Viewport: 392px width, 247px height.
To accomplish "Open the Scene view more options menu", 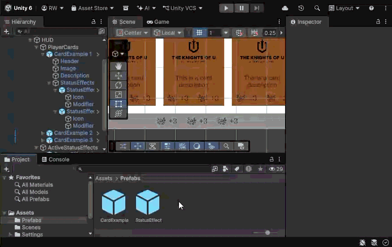I will [x=279, y=22].
